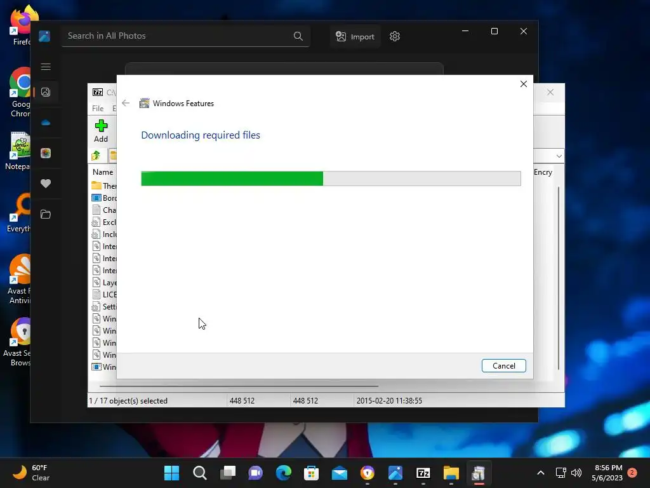
Task: Open All Photos in Photos sidebar
Action: pos(46,92)
